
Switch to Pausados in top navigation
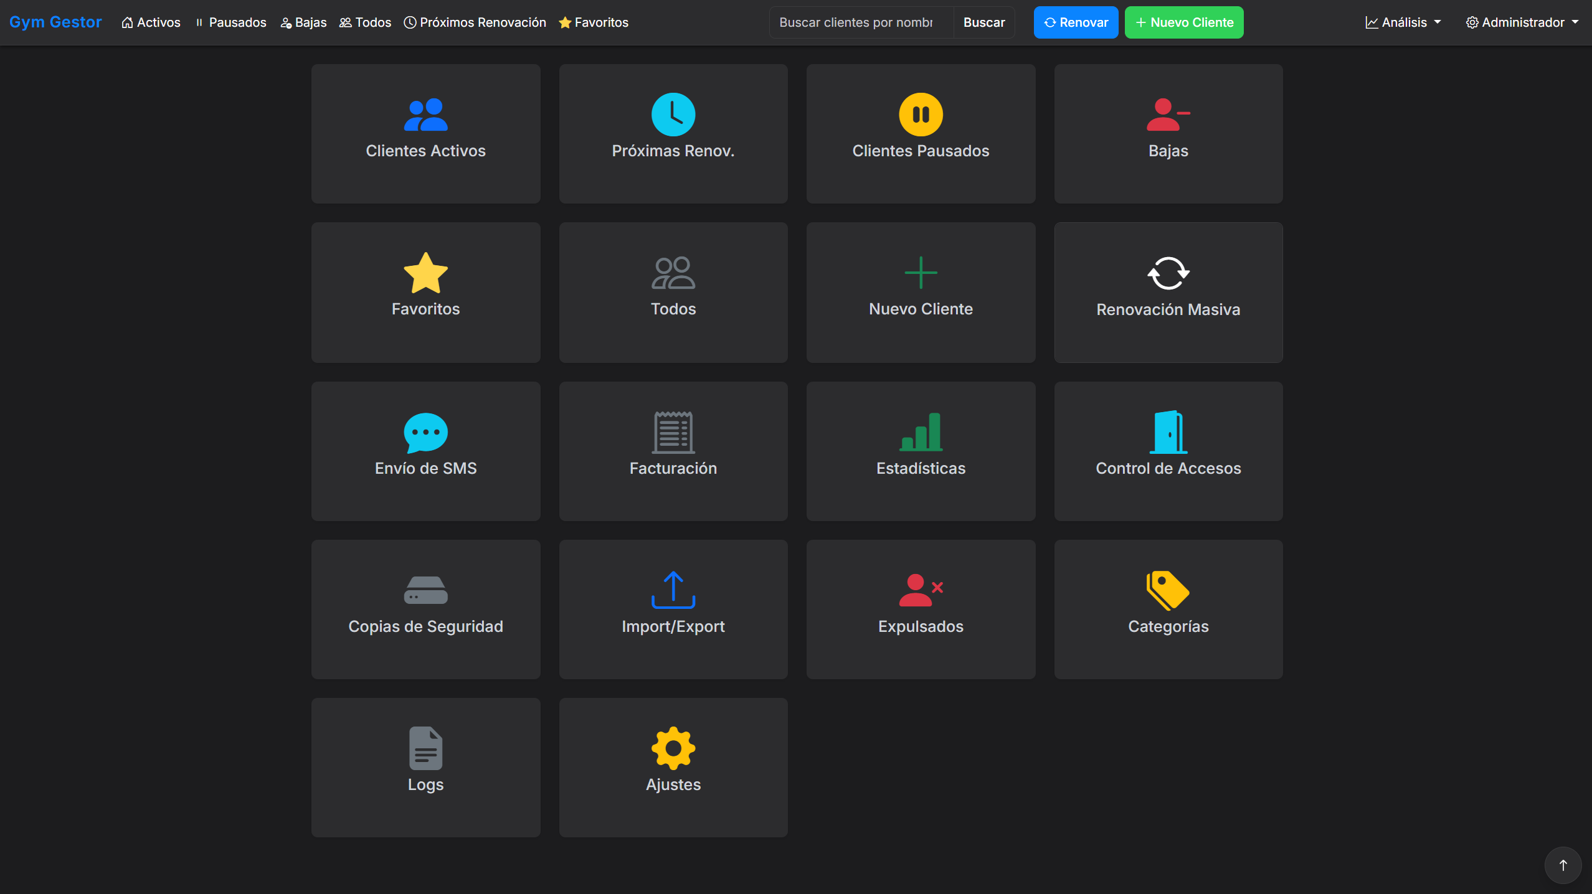[230, 22]
